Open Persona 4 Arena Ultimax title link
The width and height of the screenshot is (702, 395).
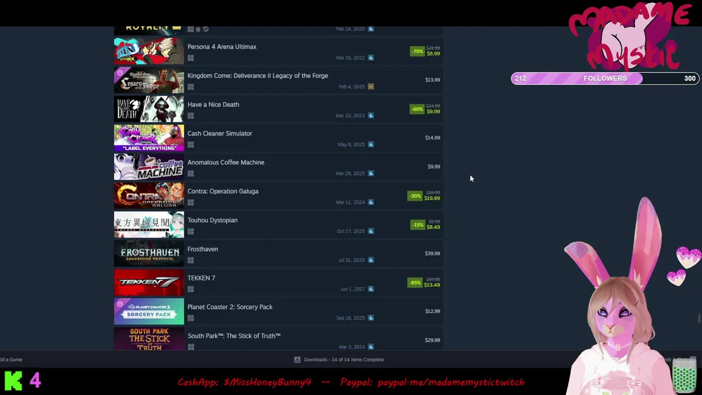click(x=222, y=47)
